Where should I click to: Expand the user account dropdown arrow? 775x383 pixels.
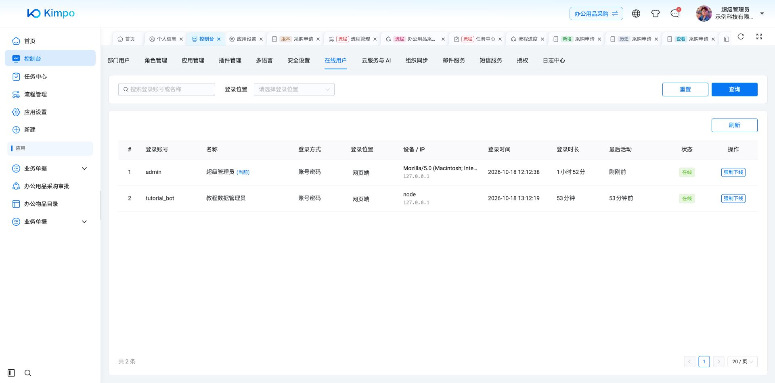[x=762, y=13]
